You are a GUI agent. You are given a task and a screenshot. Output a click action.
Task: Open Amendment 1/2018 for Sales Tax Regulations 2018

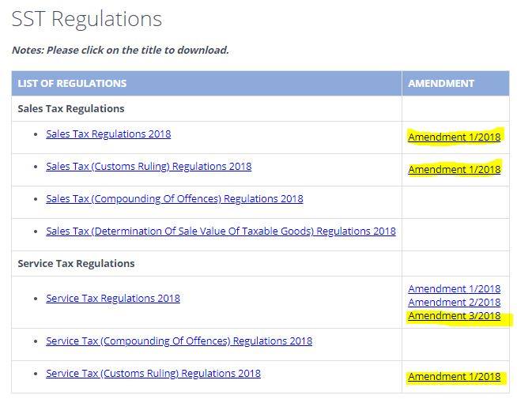(x=455, y=137)
